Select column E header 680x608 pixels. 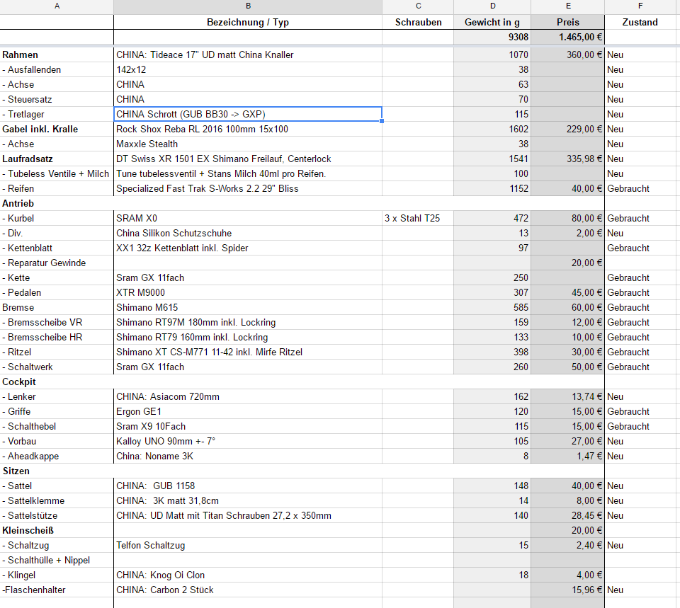567,6
